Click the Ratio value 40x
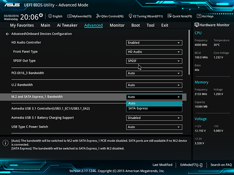234x175 pixels. click(x=197, y=70)
